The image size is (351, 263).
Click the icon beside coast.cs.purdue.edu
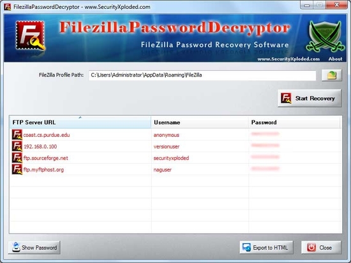(17, 135)
